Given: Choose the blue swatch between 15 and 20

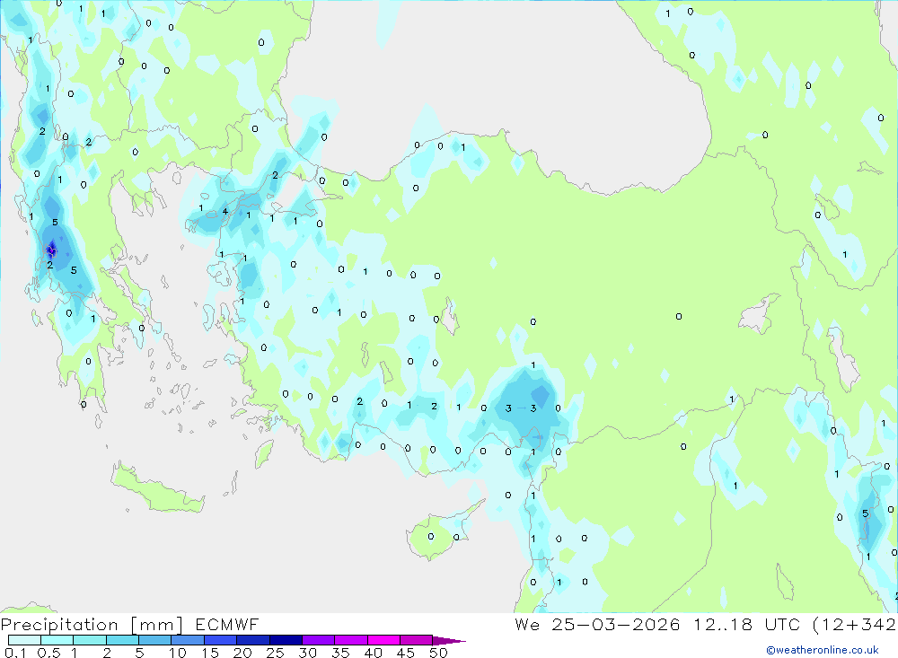Looking at the screenshot, I should (x=220, y=640).
